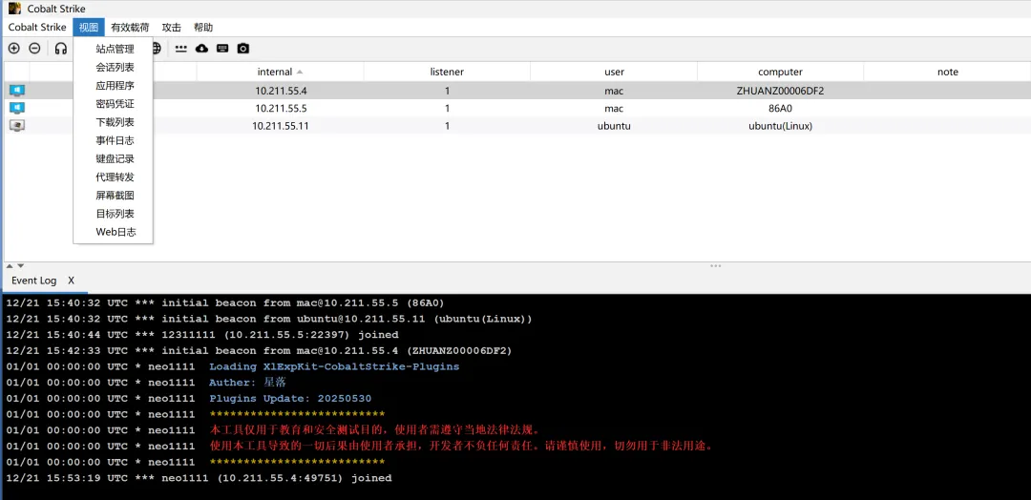This screenshot has height=500, width=1031.
Task: Click the connect plus-circle toolbar icon
Action: [13, 48]
